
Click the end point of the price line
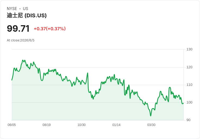(x=183, y=103)
